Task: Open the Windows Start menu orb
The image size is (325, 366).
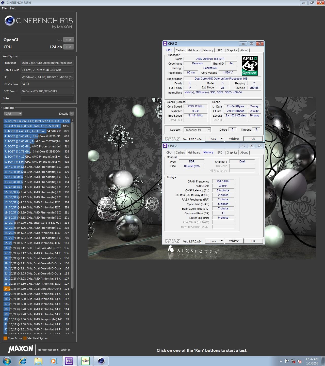Action: click(7, 361)
